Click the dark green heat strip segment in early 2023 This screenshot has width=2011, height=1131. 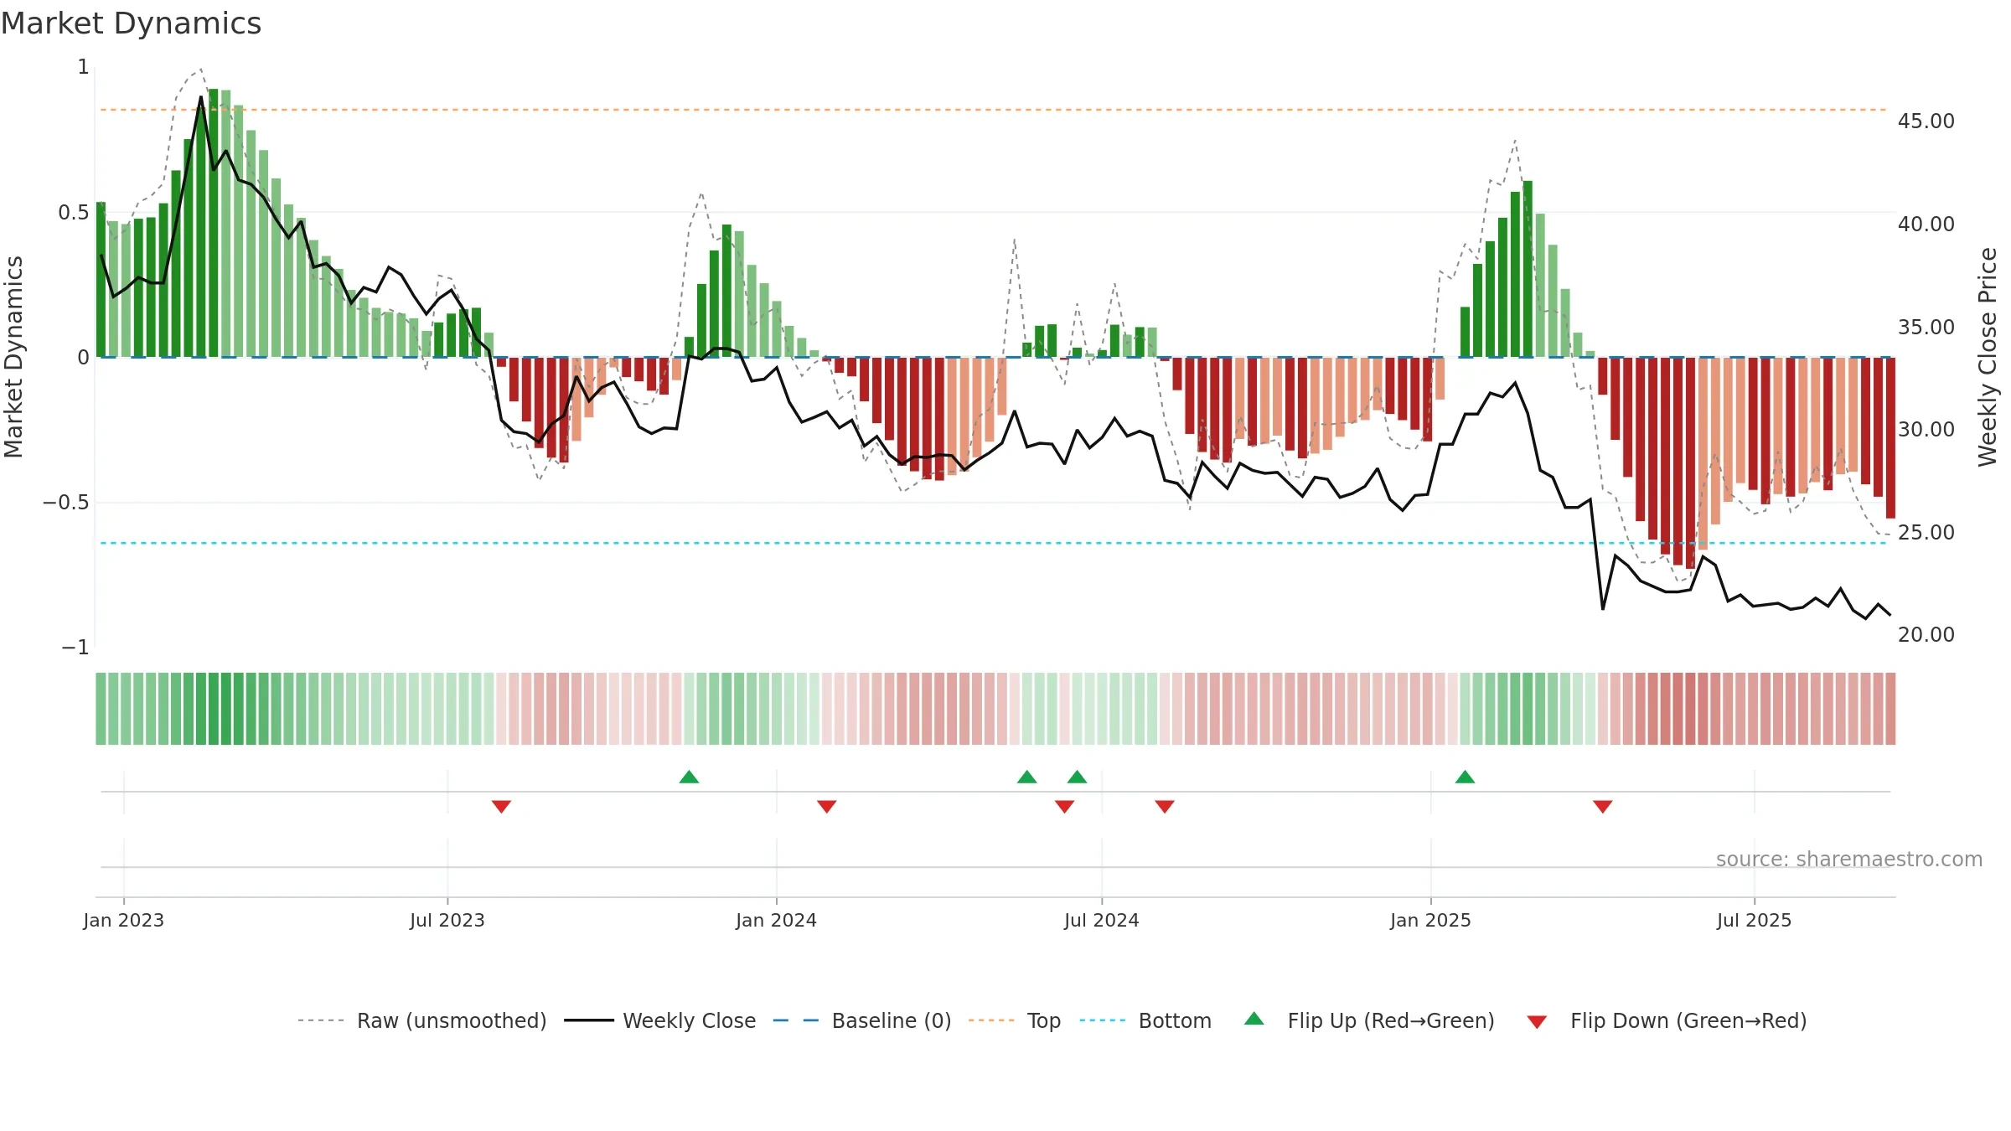tap(214, 709)
